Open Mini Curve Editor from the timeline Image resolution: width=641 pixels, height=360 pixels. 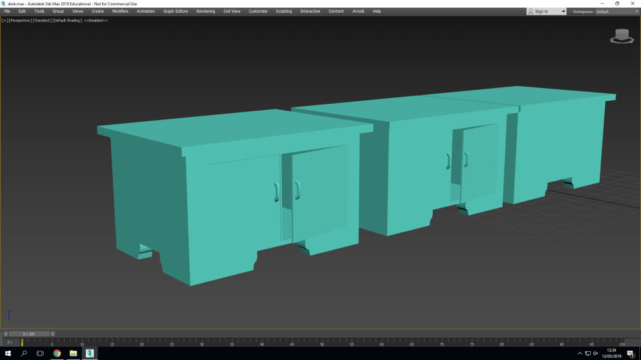click(x=9, y=343)
